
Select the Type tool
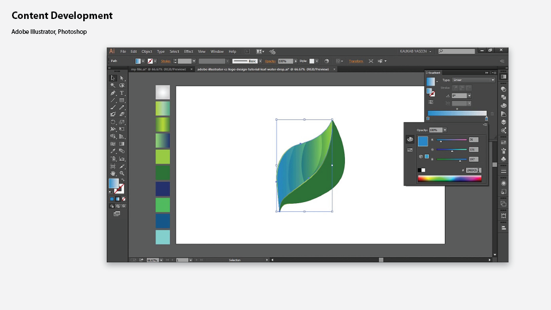[122, 92]
